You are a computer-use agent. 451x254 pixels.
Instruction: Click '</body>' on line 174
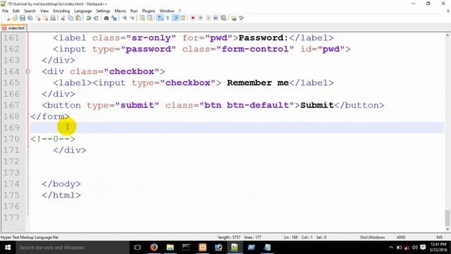[61, 183]
